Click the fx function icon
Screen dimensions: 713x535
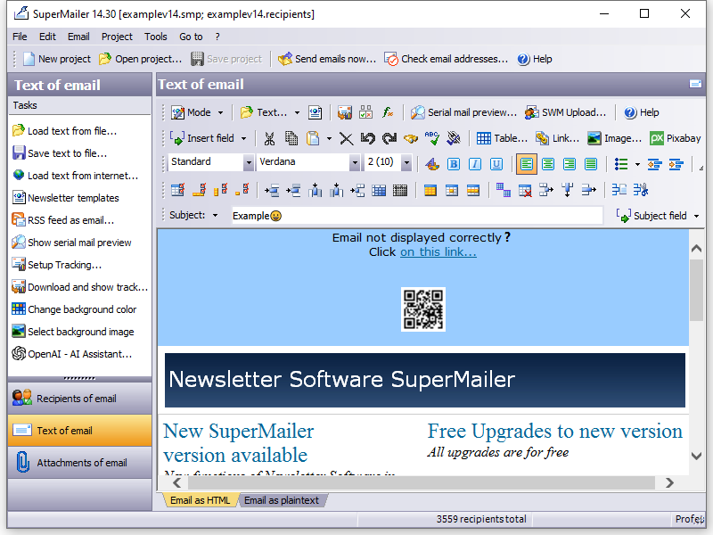[x=388, y=112]
